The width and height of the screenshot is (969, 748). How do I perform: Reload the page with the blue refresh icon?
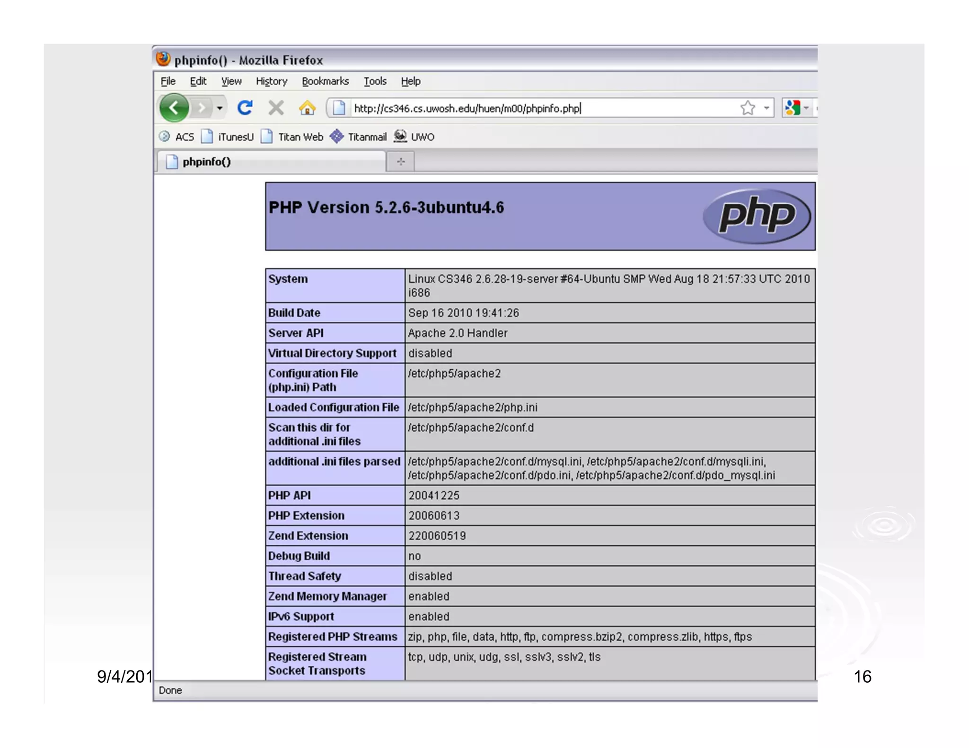(245, 108)
